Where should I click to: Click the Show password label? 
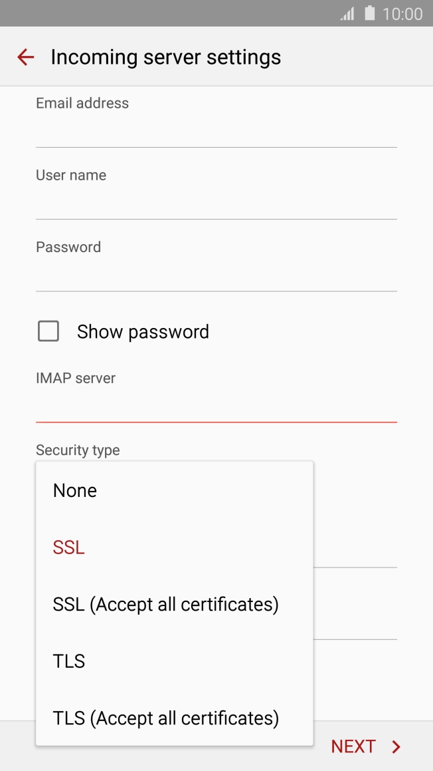point(143,331)
